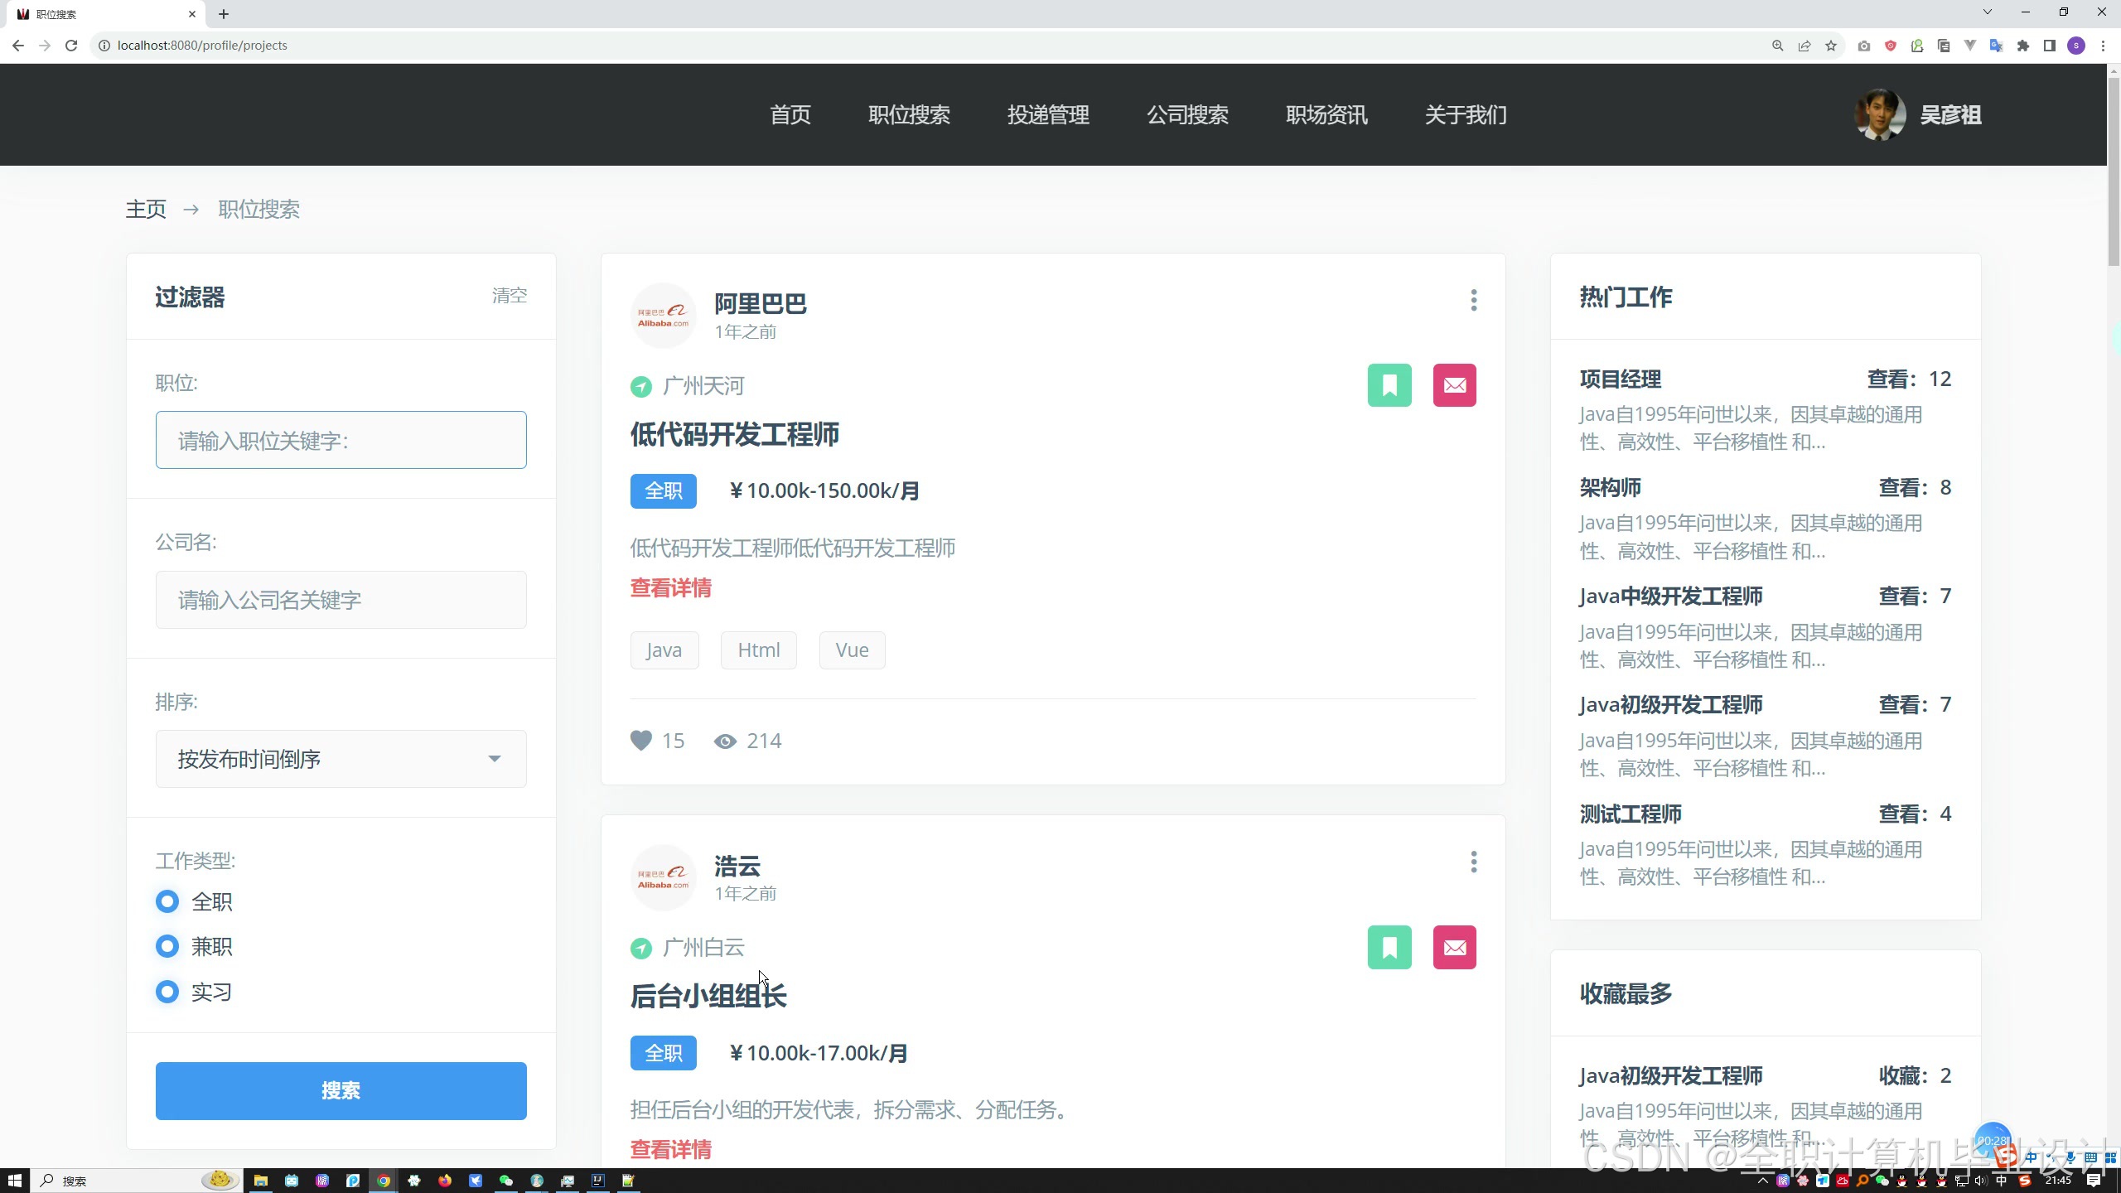Click the 职位 keyword input field
This screenshot has height=1193, width=2121.
[x=341, y=440]
